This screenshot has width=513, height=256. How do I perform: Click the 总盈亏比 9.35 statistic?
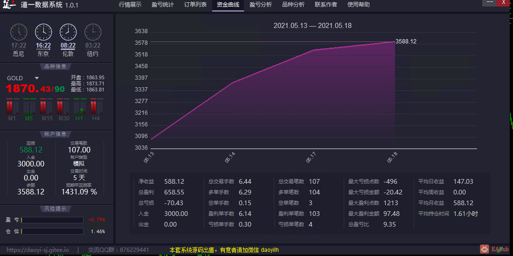pos(372,225)
